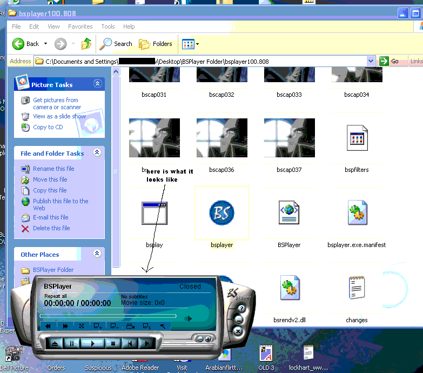Select the bspfilters file icon
The height and width of the screenshot is (373, 423).
357,138
